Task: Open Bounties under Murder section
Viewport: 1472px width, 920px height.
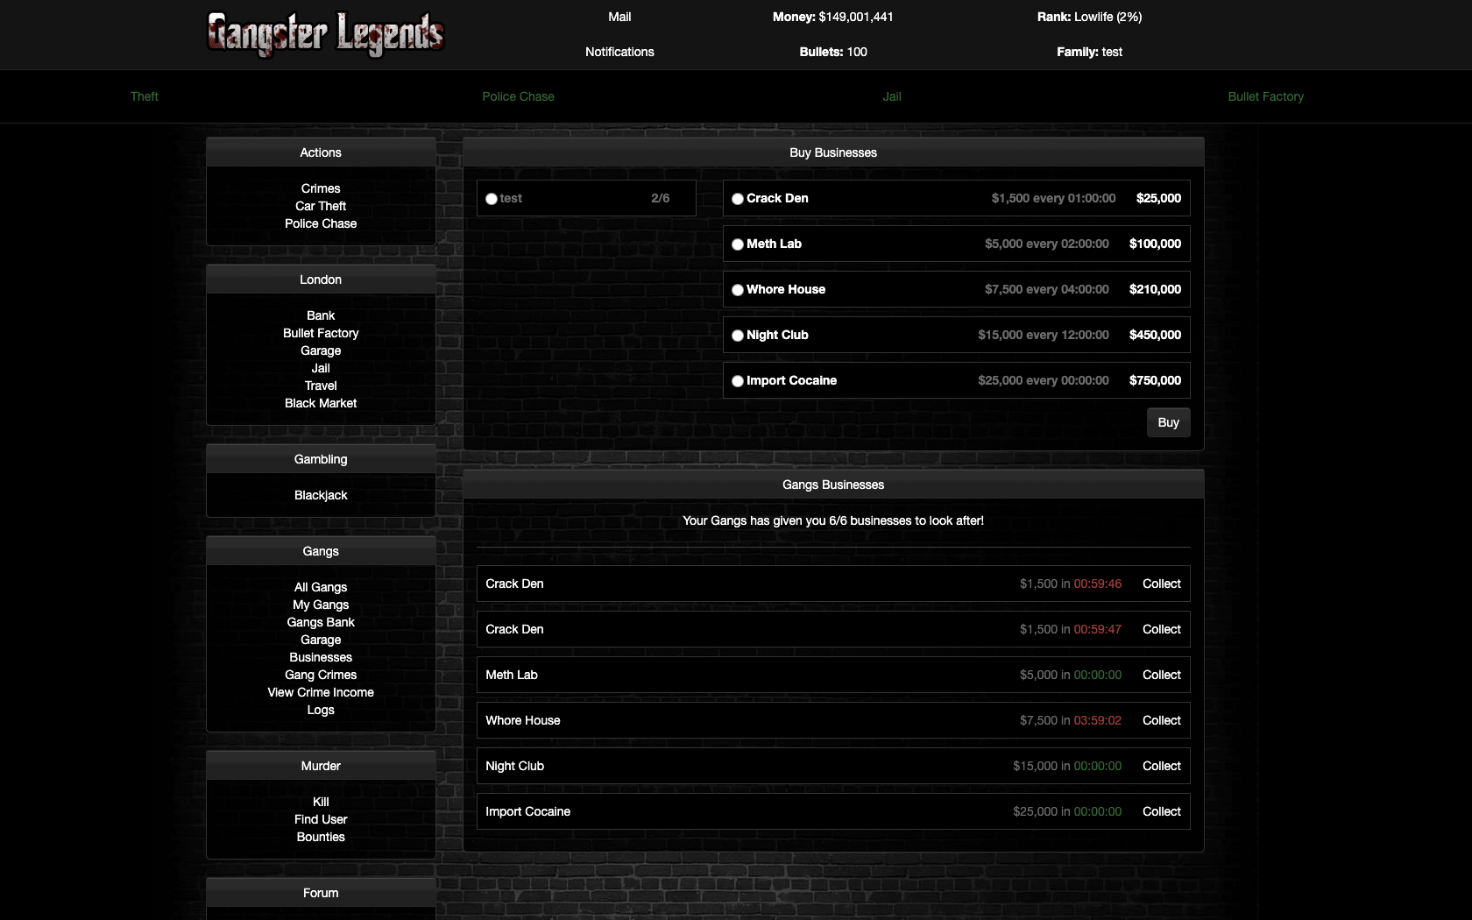Action: (321, 837)
